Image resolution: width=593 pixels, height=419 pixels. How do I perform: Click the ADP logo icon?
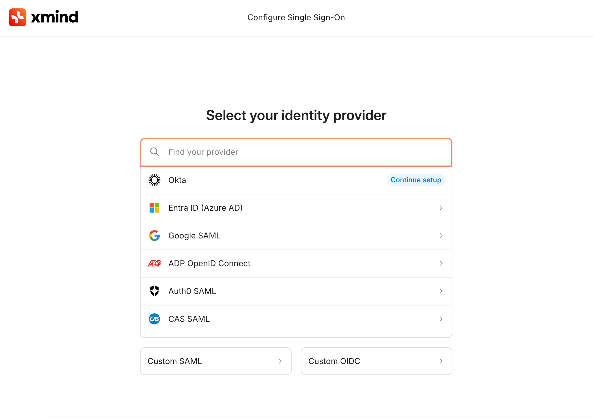click(x=154, y=263)
